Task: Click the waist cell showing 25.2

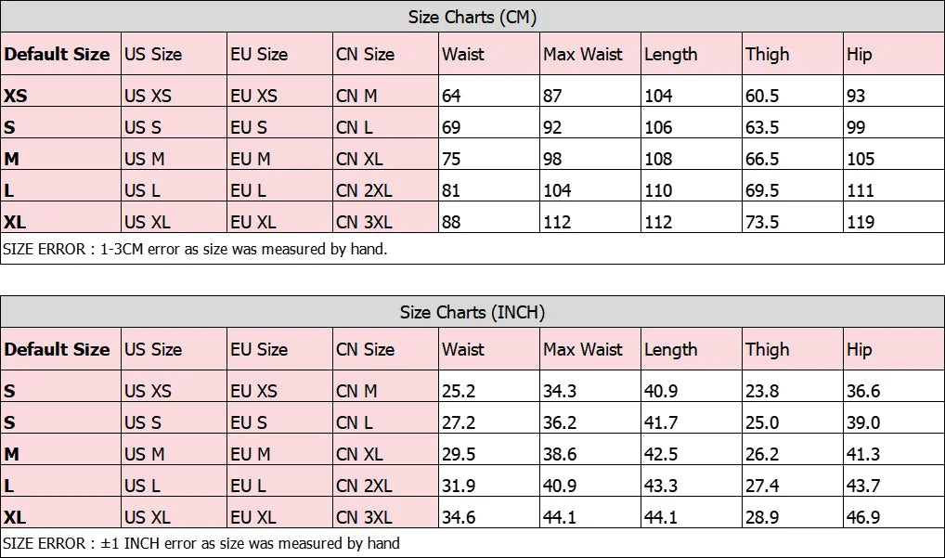Action: [459, 391]
